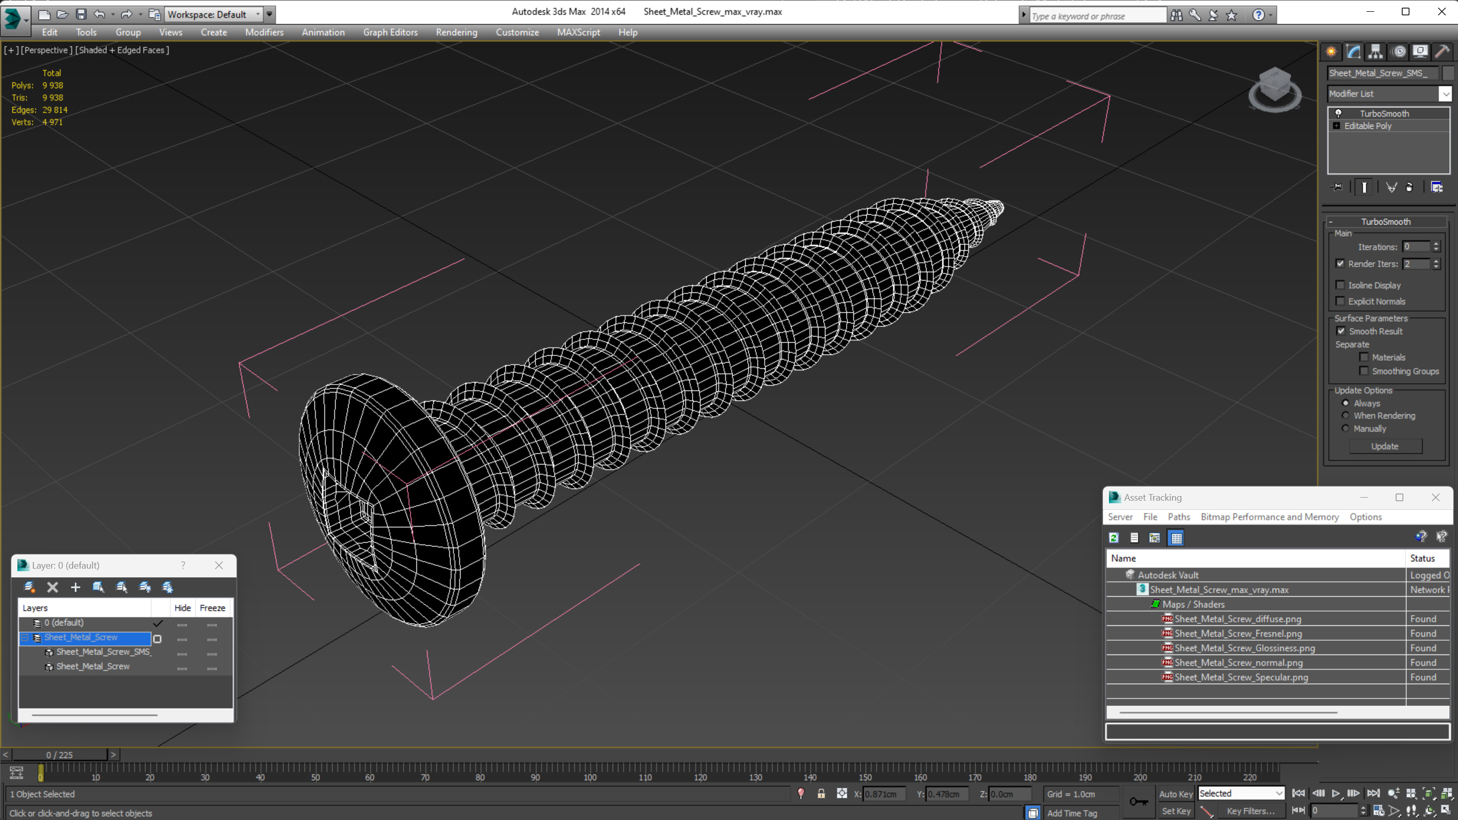Click Iterations spinner arrows
1458x820 pixels.
point(1436,246)
